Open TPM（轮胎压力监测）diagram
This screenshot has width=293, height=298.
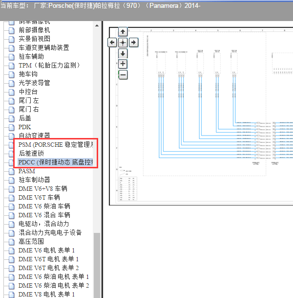coord(49,65)
